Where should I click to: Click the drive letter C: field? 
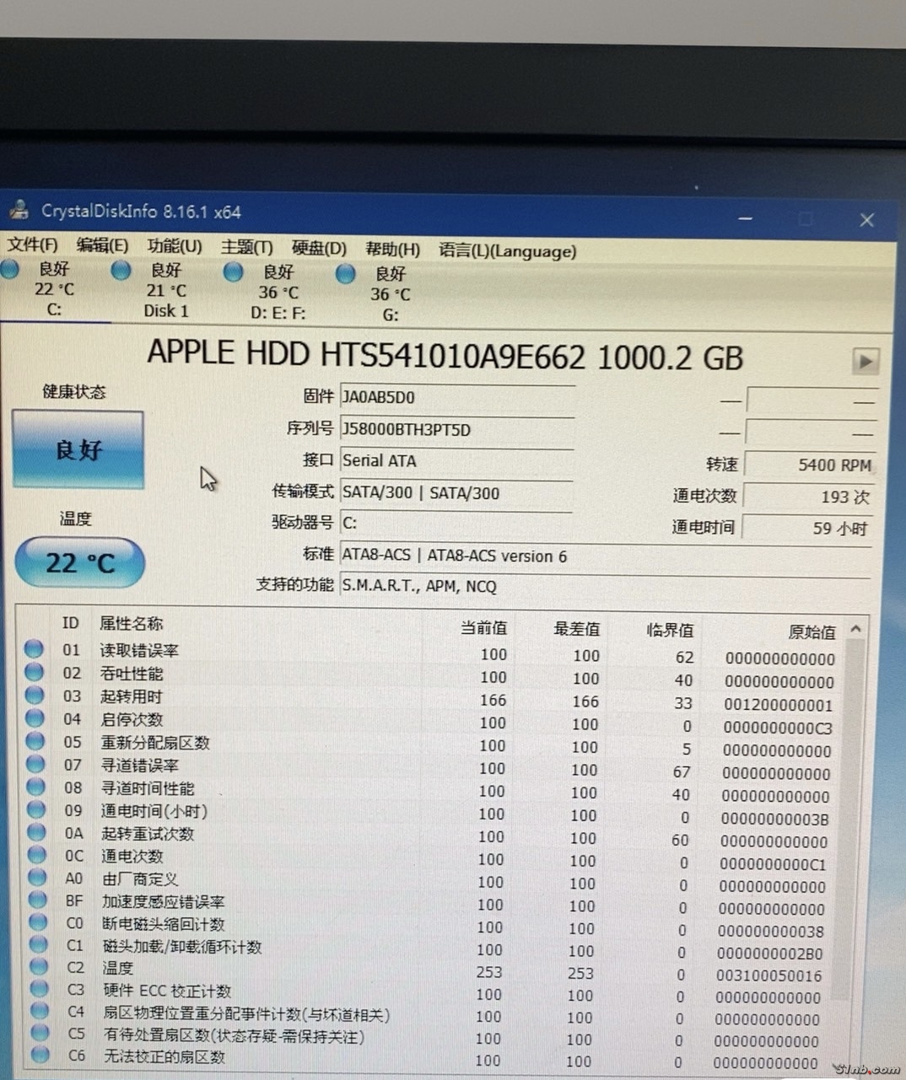[x=456, y=523]
